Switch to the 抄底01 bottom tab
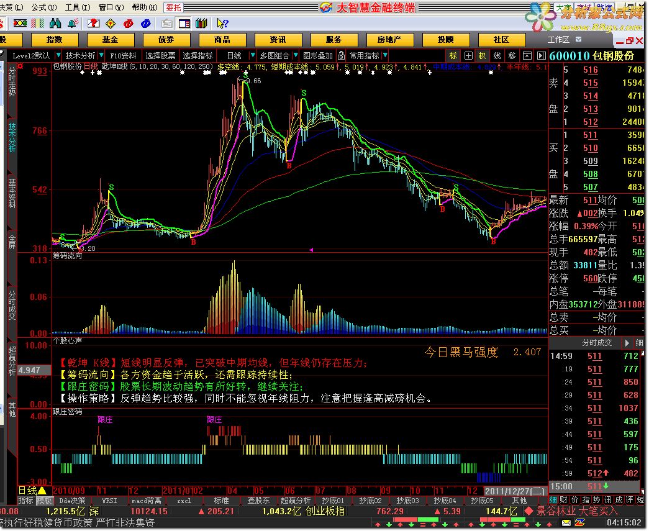The height and width of the screenshot is (531, 649). coord(333,501)
